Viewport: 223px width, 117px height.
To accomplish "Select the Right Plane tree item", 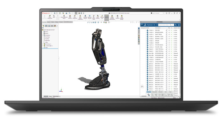I will (x=47, y=41).
